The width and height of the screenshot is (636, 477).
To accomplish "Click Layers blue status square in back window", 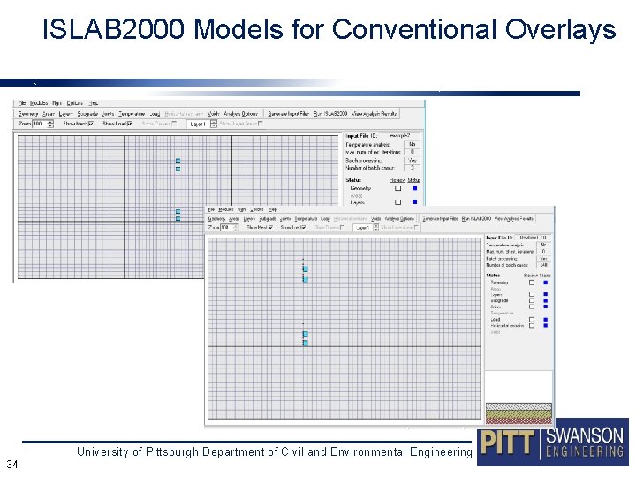I will tap(414, 202).
